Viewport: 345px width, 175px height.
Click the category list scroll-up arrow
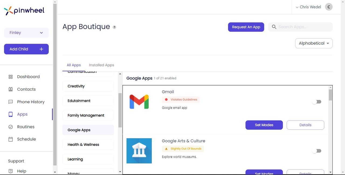pyautogui.click(x=120, y=74)
